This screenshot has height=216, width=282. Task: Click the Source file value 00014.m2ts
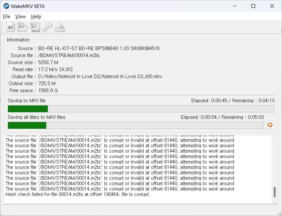pyautogui.click(x=69, y=55)
